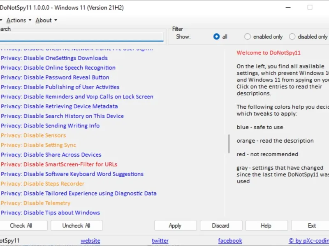This screenshot has height=246, width=329.
Task: Apply the selected tweaks
Action: pyautogui.click(x=176, y=225)
